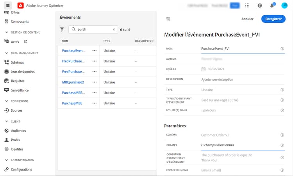This screenshot has width=293, height=176.
Task: Open more actions for MBEpurchase2
Action: (x=95, y=82)
